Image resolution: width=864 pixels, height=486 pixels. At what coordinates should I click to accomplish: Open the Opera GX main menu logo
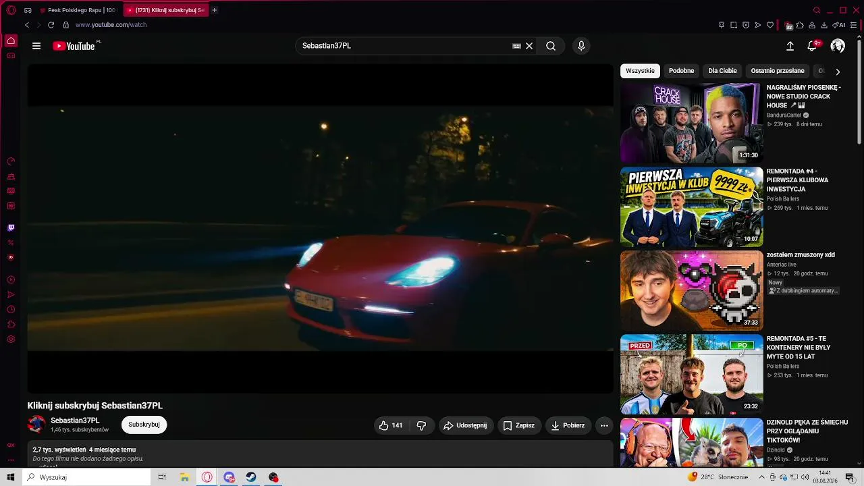pyautogui.click(x=11, y=10)
